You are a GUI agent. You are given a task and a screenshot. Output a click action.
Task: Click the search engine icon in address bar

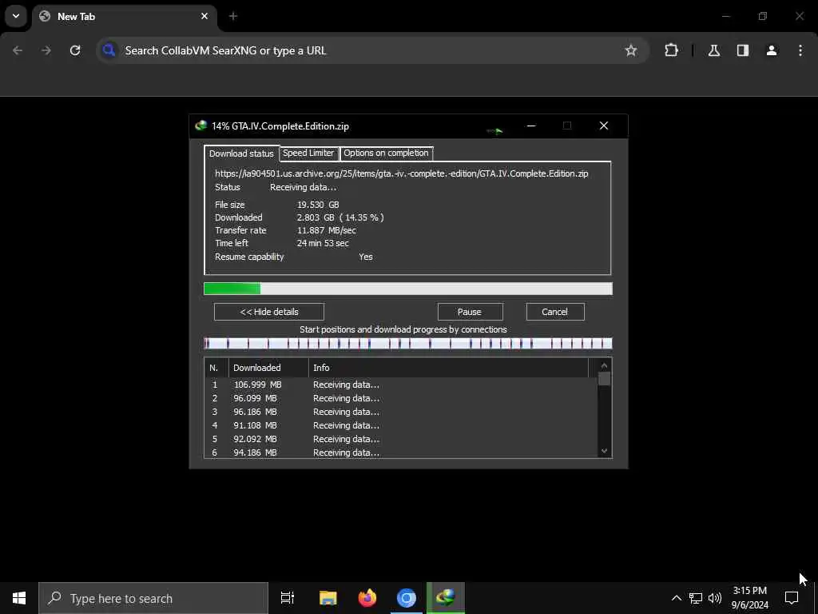click(x=109, y=50)
